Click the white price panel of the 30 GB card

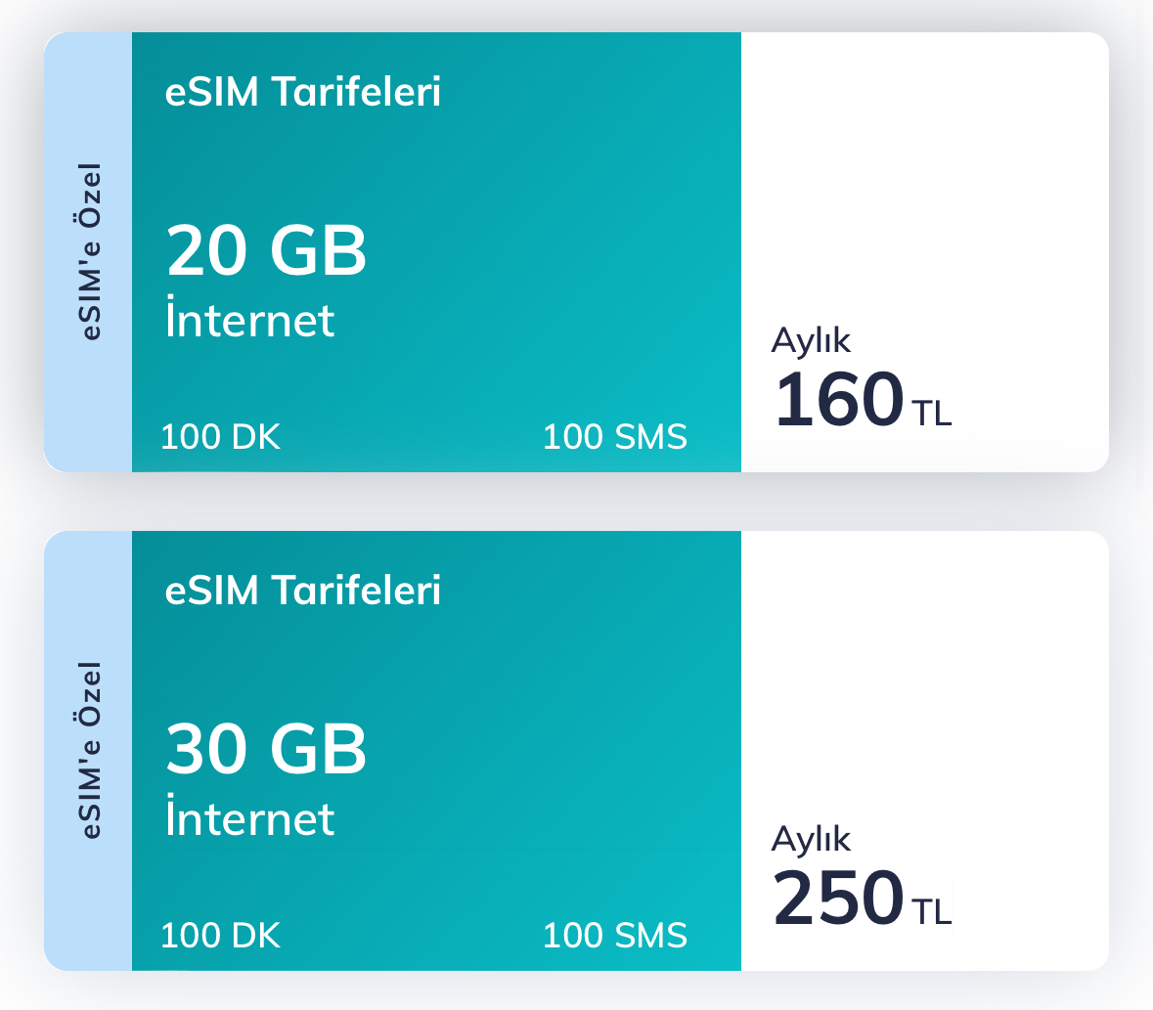tap(925, 751)
